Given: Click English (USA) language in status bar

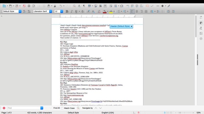Looking at the screenshot, I should pyautogui.click(x=108, y=113).
